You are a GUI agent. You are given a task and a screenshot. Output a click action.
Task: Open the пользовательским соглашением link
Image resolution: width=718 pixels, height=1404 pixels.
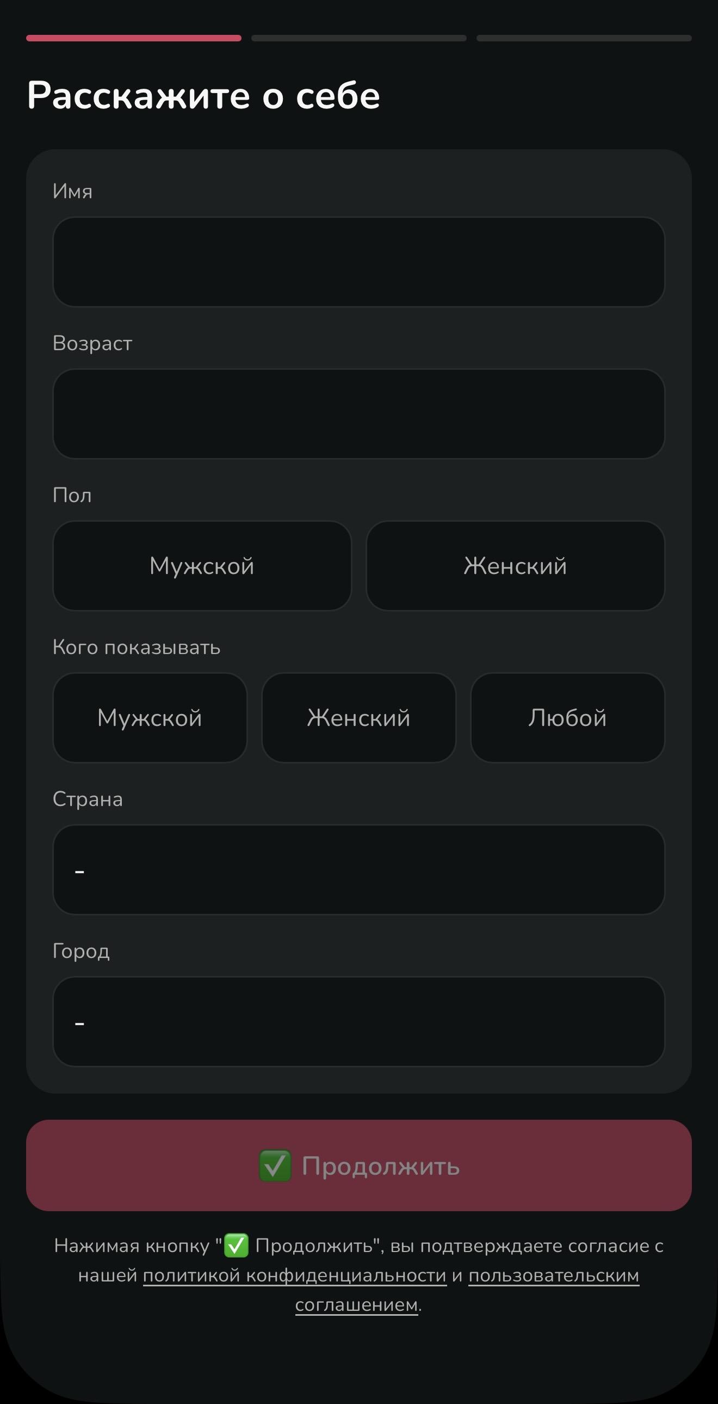[x=554, y=1275]
